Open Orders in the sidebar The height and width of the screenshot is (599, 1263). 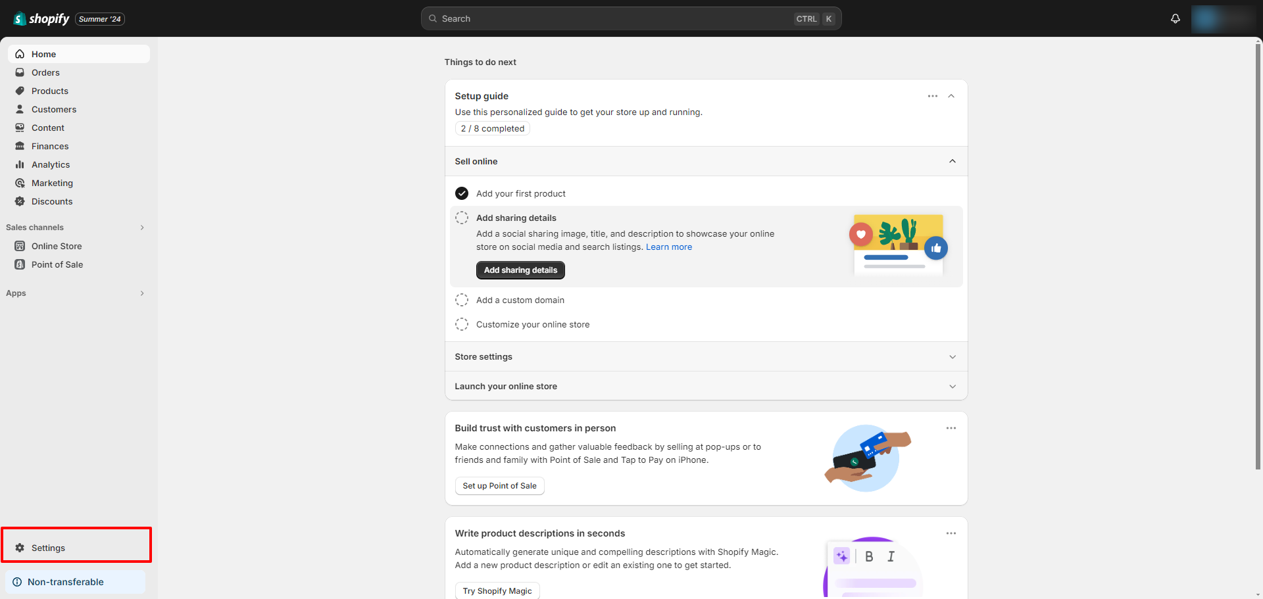click(x=79, y=72)
